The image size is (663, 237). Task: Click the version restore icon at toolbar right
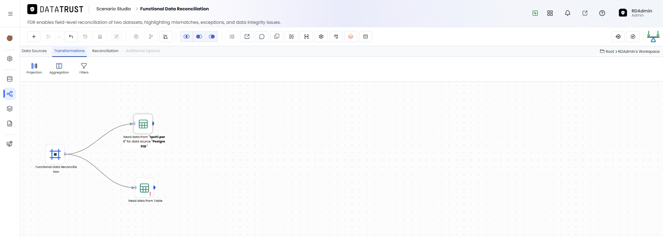tap(618, 37)
